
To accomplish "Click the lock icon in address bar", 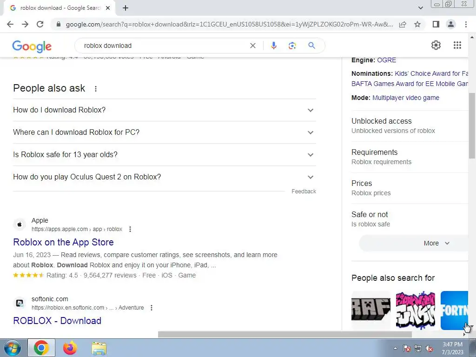I will 59,24.
